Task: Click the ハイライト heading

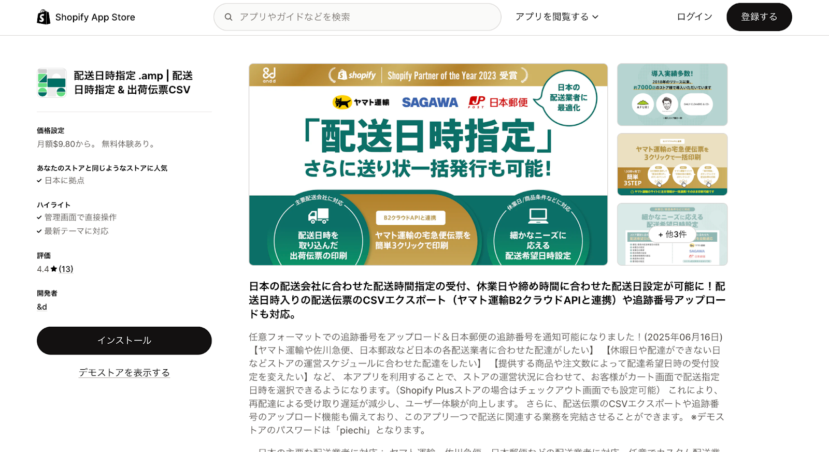Action: 53,205
